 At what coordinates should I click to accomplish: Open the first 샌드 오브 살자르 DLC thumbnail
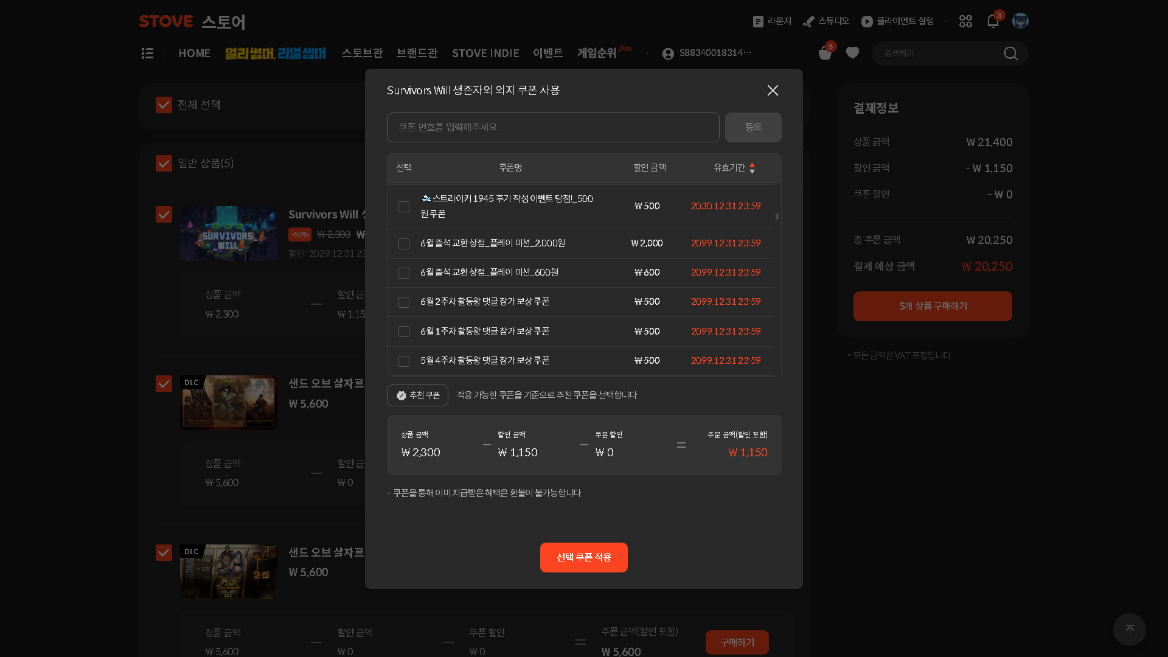pos(229,403)
